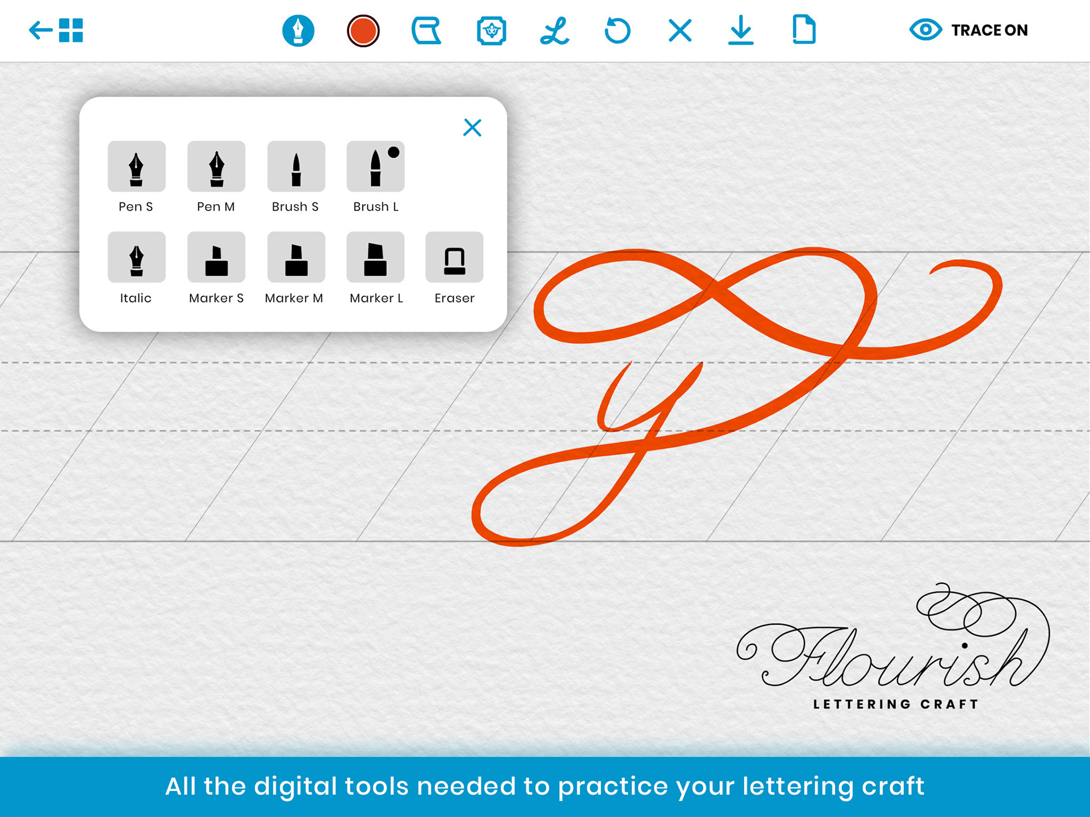Viewport: 1090px width, 817px height.
Task: Open the paper style options
Action: click(426, 31)
